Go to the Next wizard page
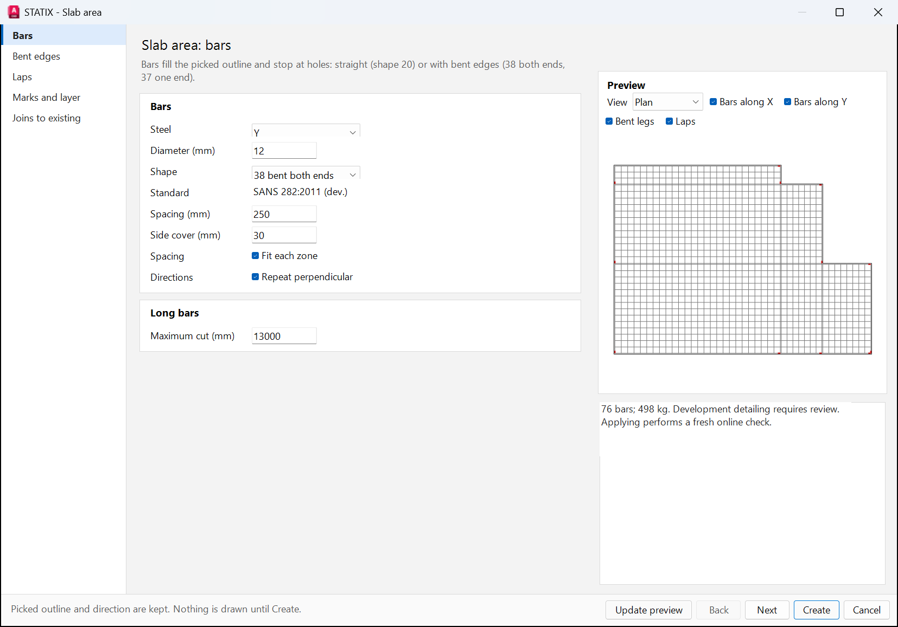This screenshot has height=627, width=898. (x=767, y=610)
